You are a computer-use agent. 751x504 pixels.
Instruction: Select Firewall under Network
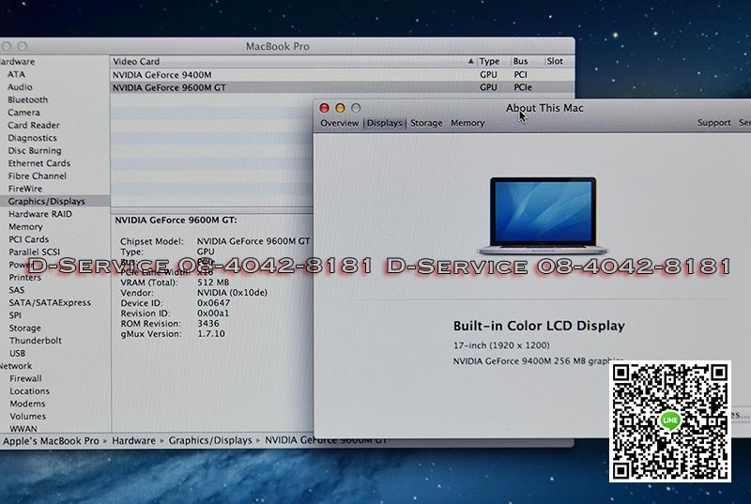tap(25, 378)
